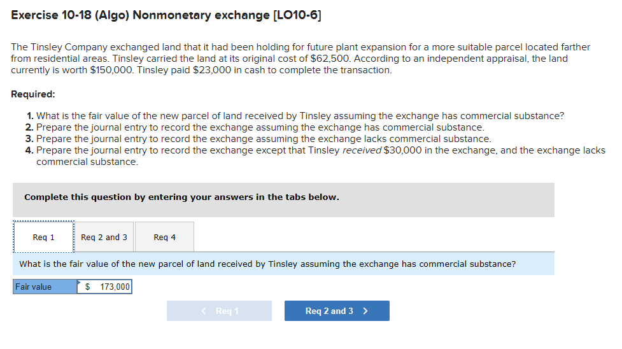
Task: Click the left chevron on the previous button
Action: (x=204, y=311)
